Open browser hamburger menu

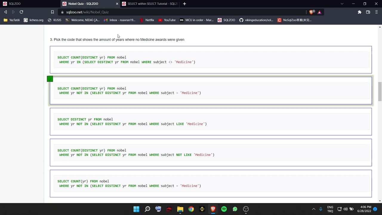click(x=376, y=12)
